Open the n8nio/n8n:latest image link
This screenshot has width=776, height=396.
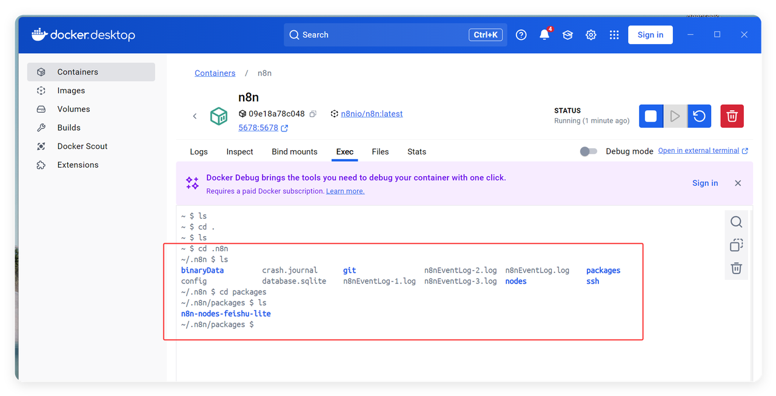point(372,114)
